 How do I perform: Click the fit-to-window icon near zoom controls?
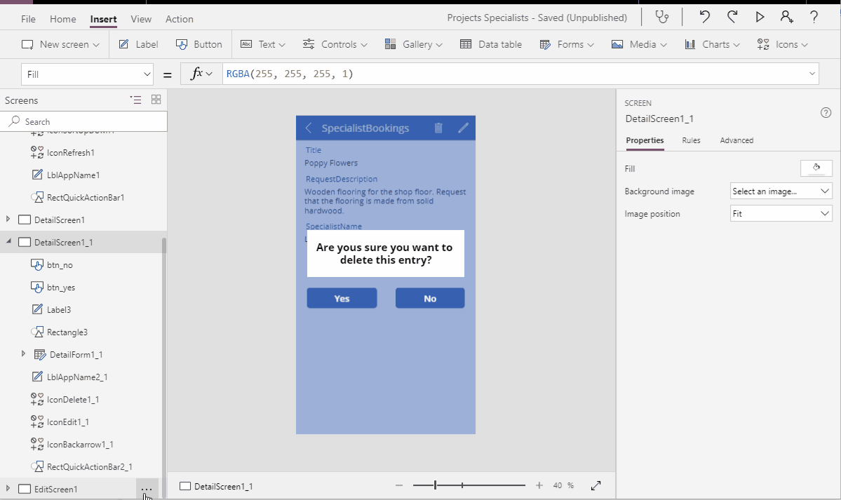coord(596,485)
